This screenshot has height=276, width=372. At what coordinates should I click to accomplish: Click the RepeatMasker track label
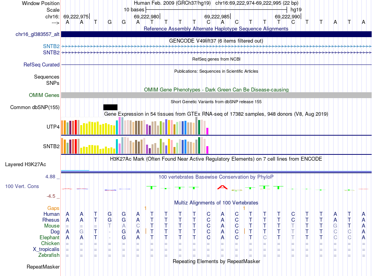tap(43, 267)
